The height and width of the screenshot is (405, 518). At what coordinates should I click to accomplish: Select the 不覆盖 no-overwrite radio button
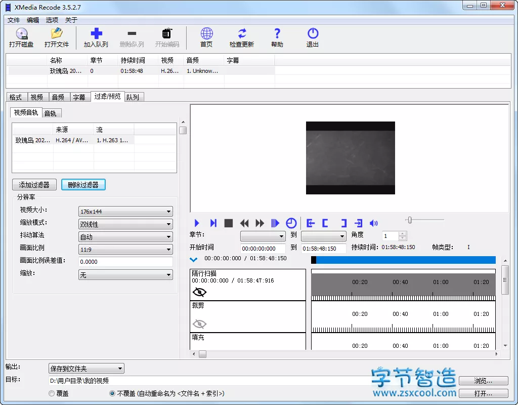pyautogui.click(x=112, y=393)
